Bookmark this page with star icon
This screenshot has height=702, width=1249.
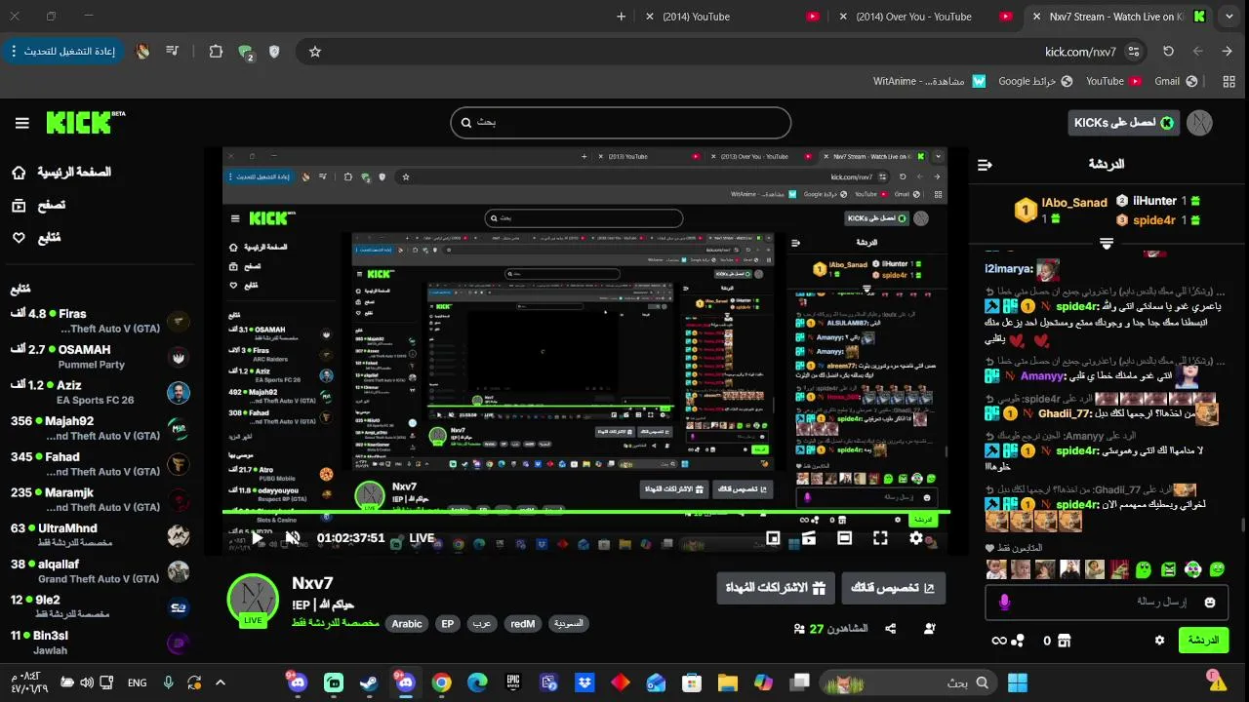[315, 52]
